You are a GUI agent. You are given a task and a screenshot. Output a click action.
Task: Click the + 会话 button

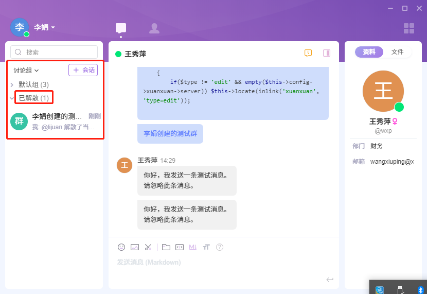point(83,70)
